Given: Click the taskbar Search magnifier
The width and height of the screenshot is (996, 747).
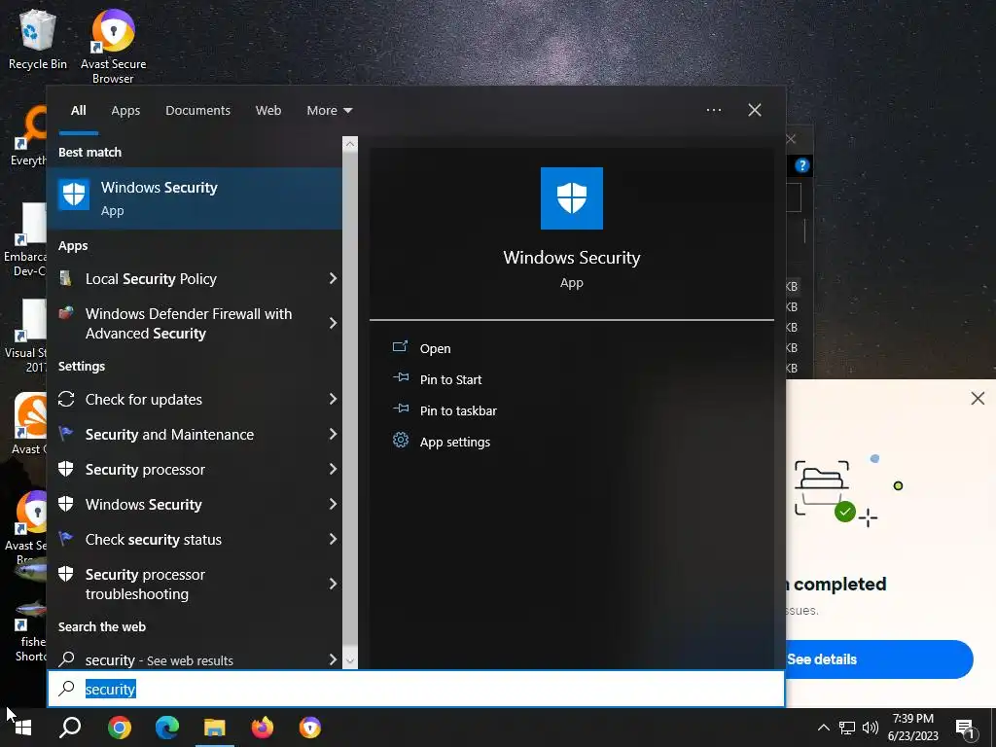Looking at the screenshot, I should (x=70, y=728).
